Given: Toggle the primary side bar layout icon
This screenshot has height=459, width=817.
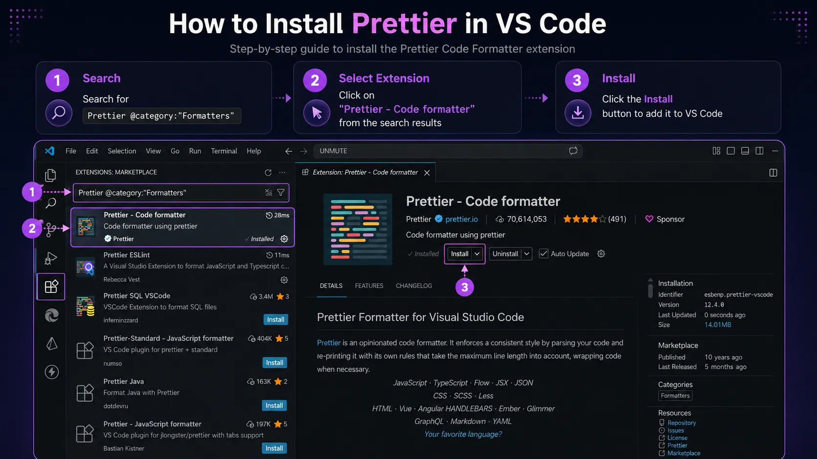Looking at the screenshot, I should pos(731,151).
